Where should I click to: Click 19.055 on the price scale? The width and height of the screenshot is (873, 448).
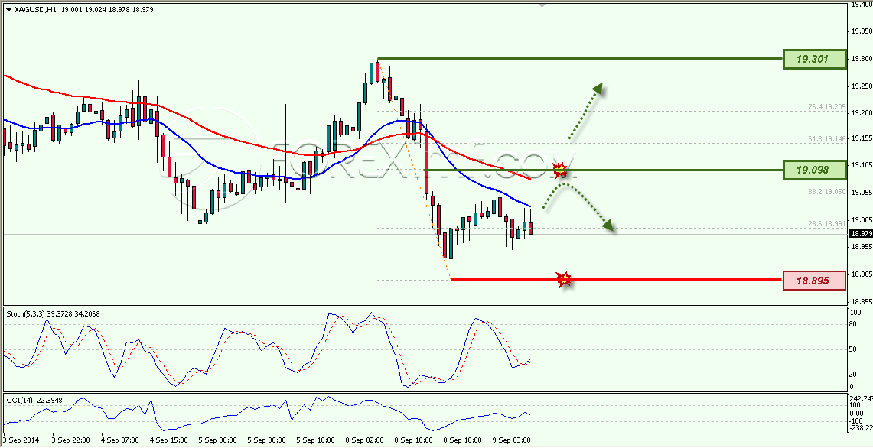[862, 192]
